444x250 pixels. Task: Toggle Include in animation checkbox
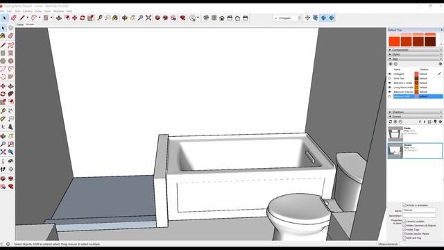(404, 206)
